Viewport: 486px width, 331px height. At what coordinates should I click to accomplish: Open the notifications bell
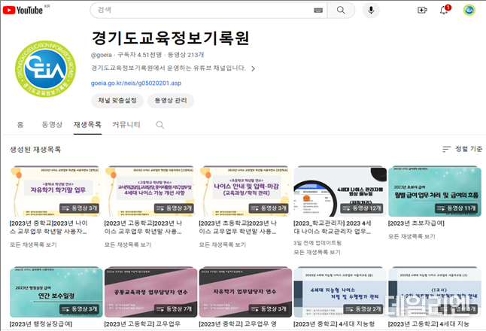(x=445, y=10)
